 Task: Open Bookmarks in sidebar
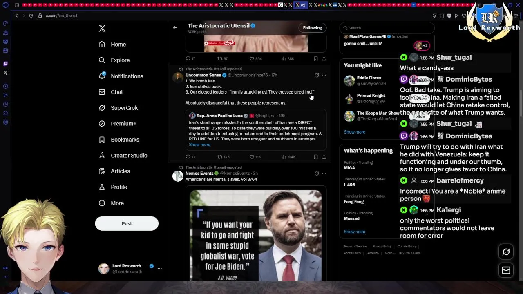coord(119,139)
